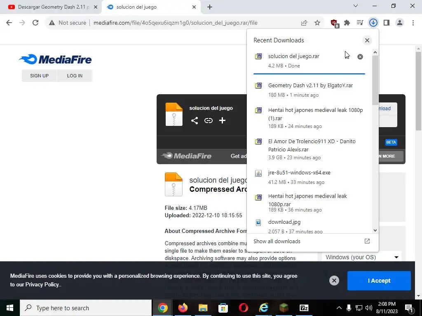Image resolution: width=422 pixels, height=316 pixels.
Task: Dismiss the cookie banner with X
Action: 334,281
